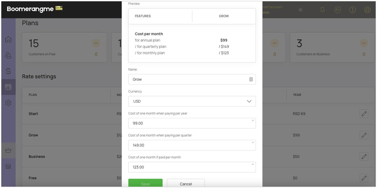
Task: Click the info circle icon
Action: click(x=352, y=10)
